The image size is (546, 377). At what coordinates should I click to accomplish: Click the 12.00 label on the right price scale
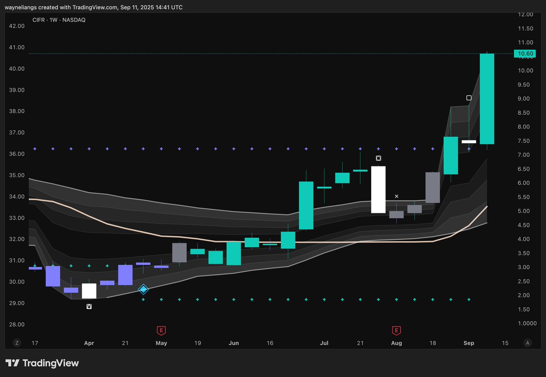click(x=526, y=15)
